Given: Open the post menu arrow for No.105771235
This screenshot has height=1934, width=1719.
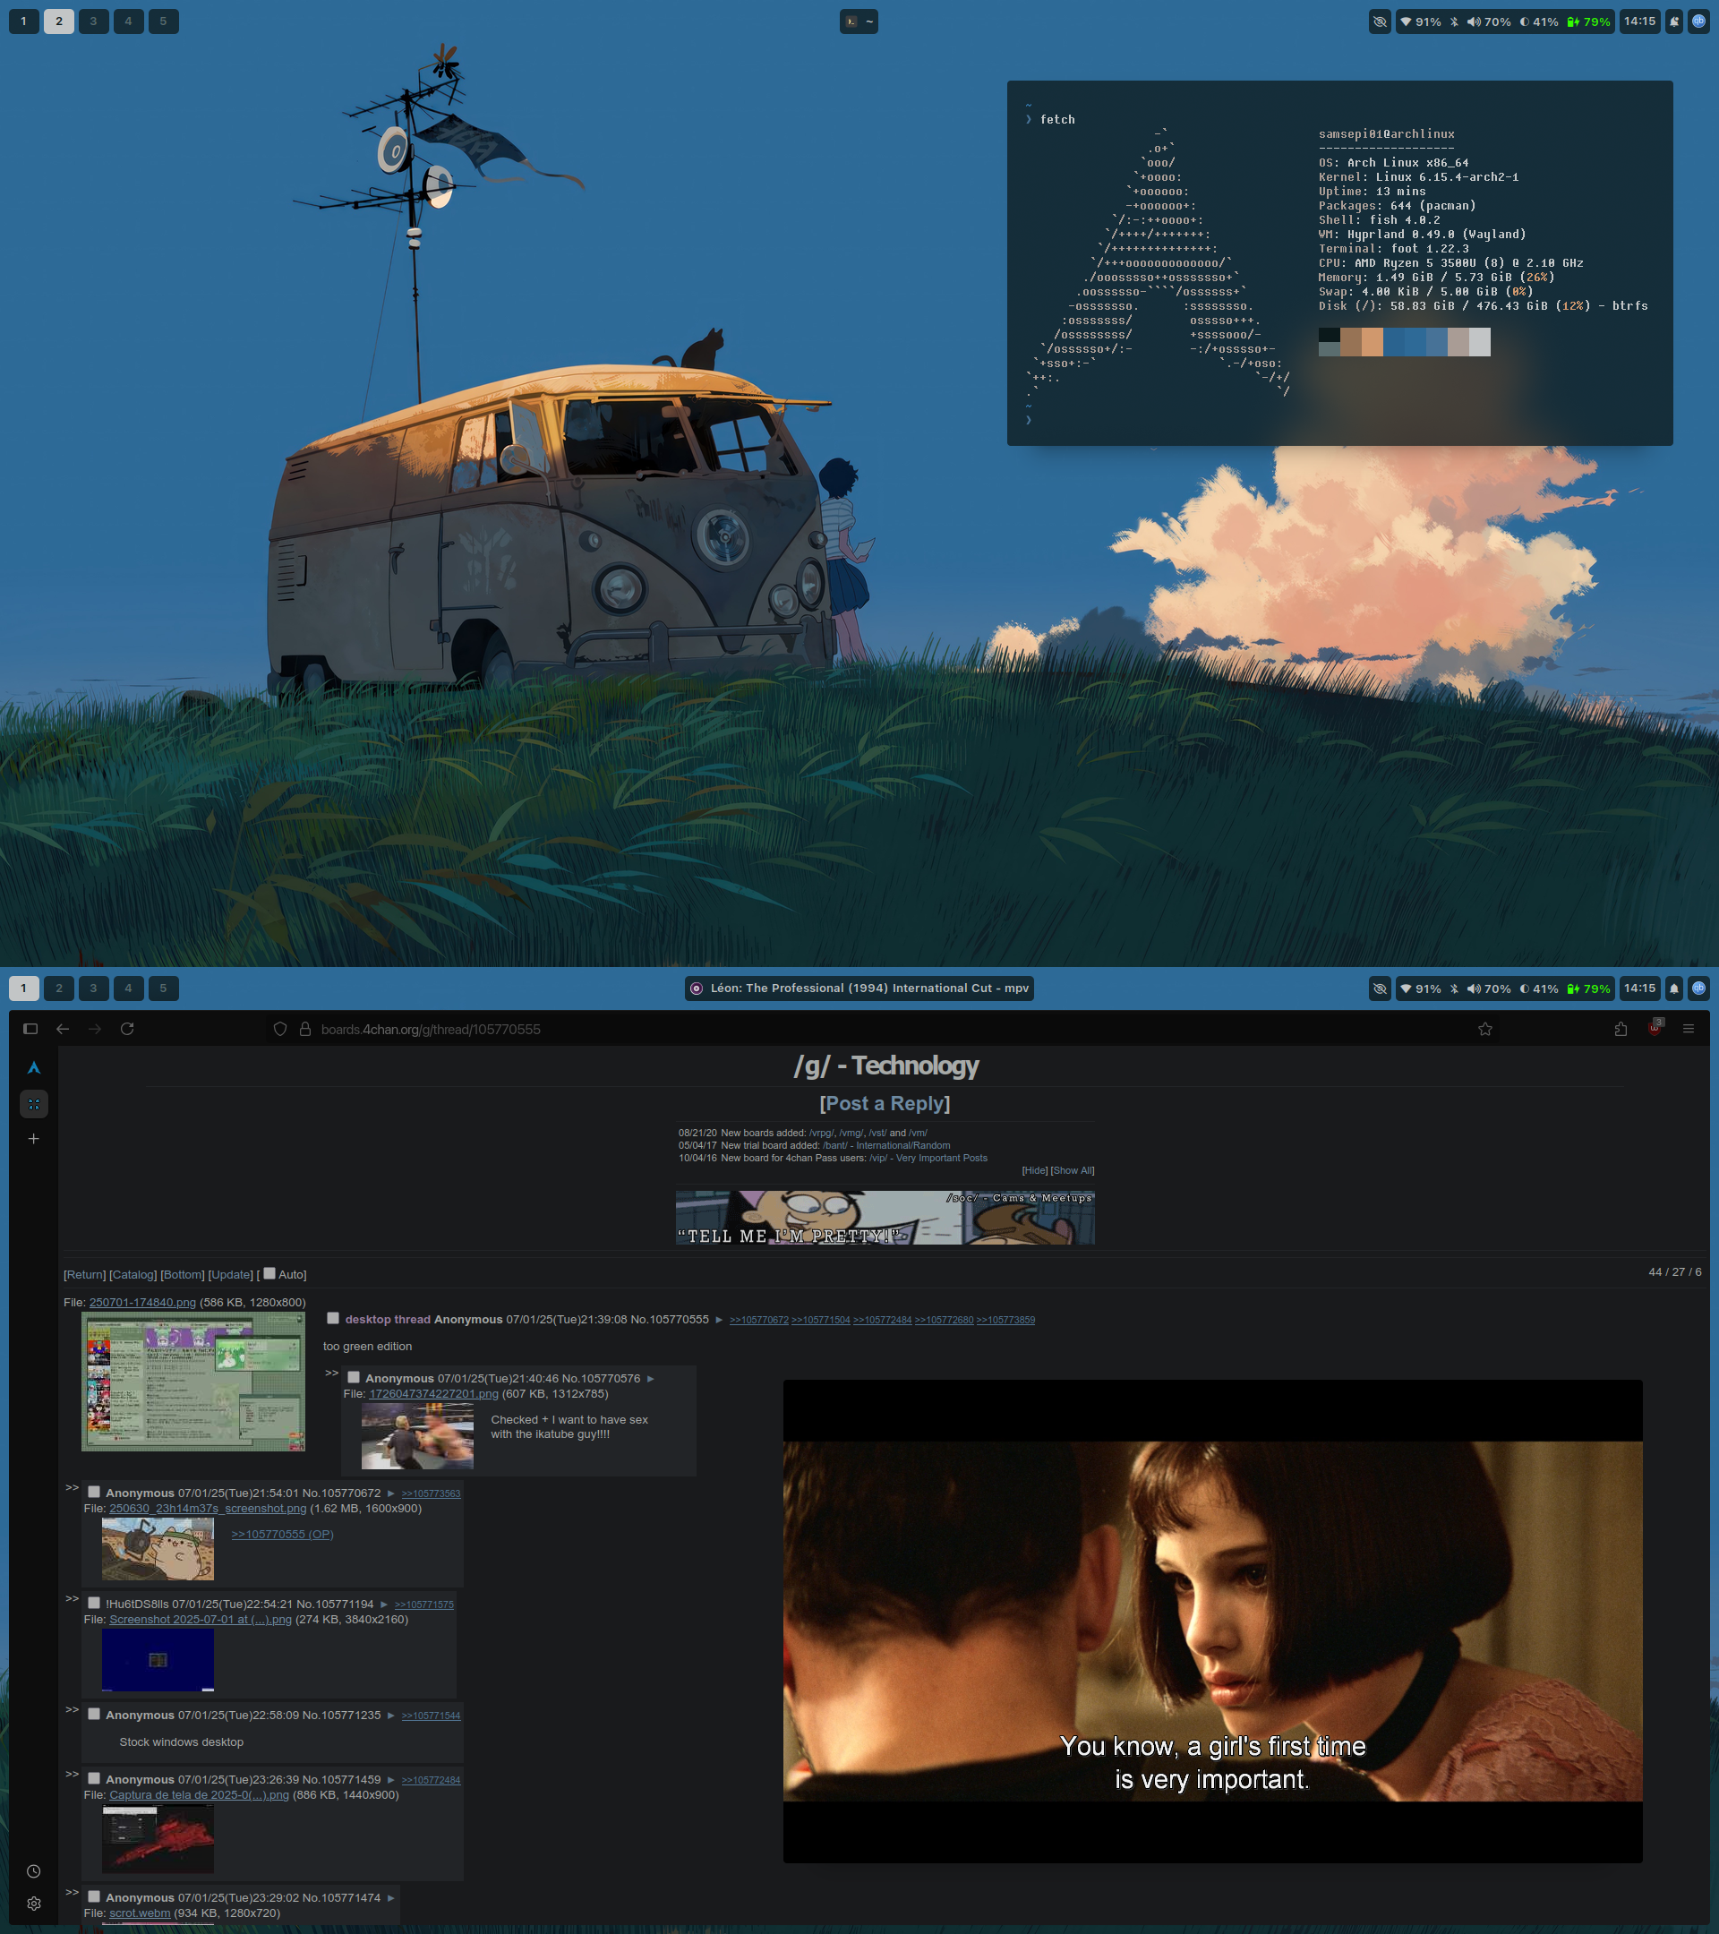Looking at the screenshot, I should [390, 1715].
